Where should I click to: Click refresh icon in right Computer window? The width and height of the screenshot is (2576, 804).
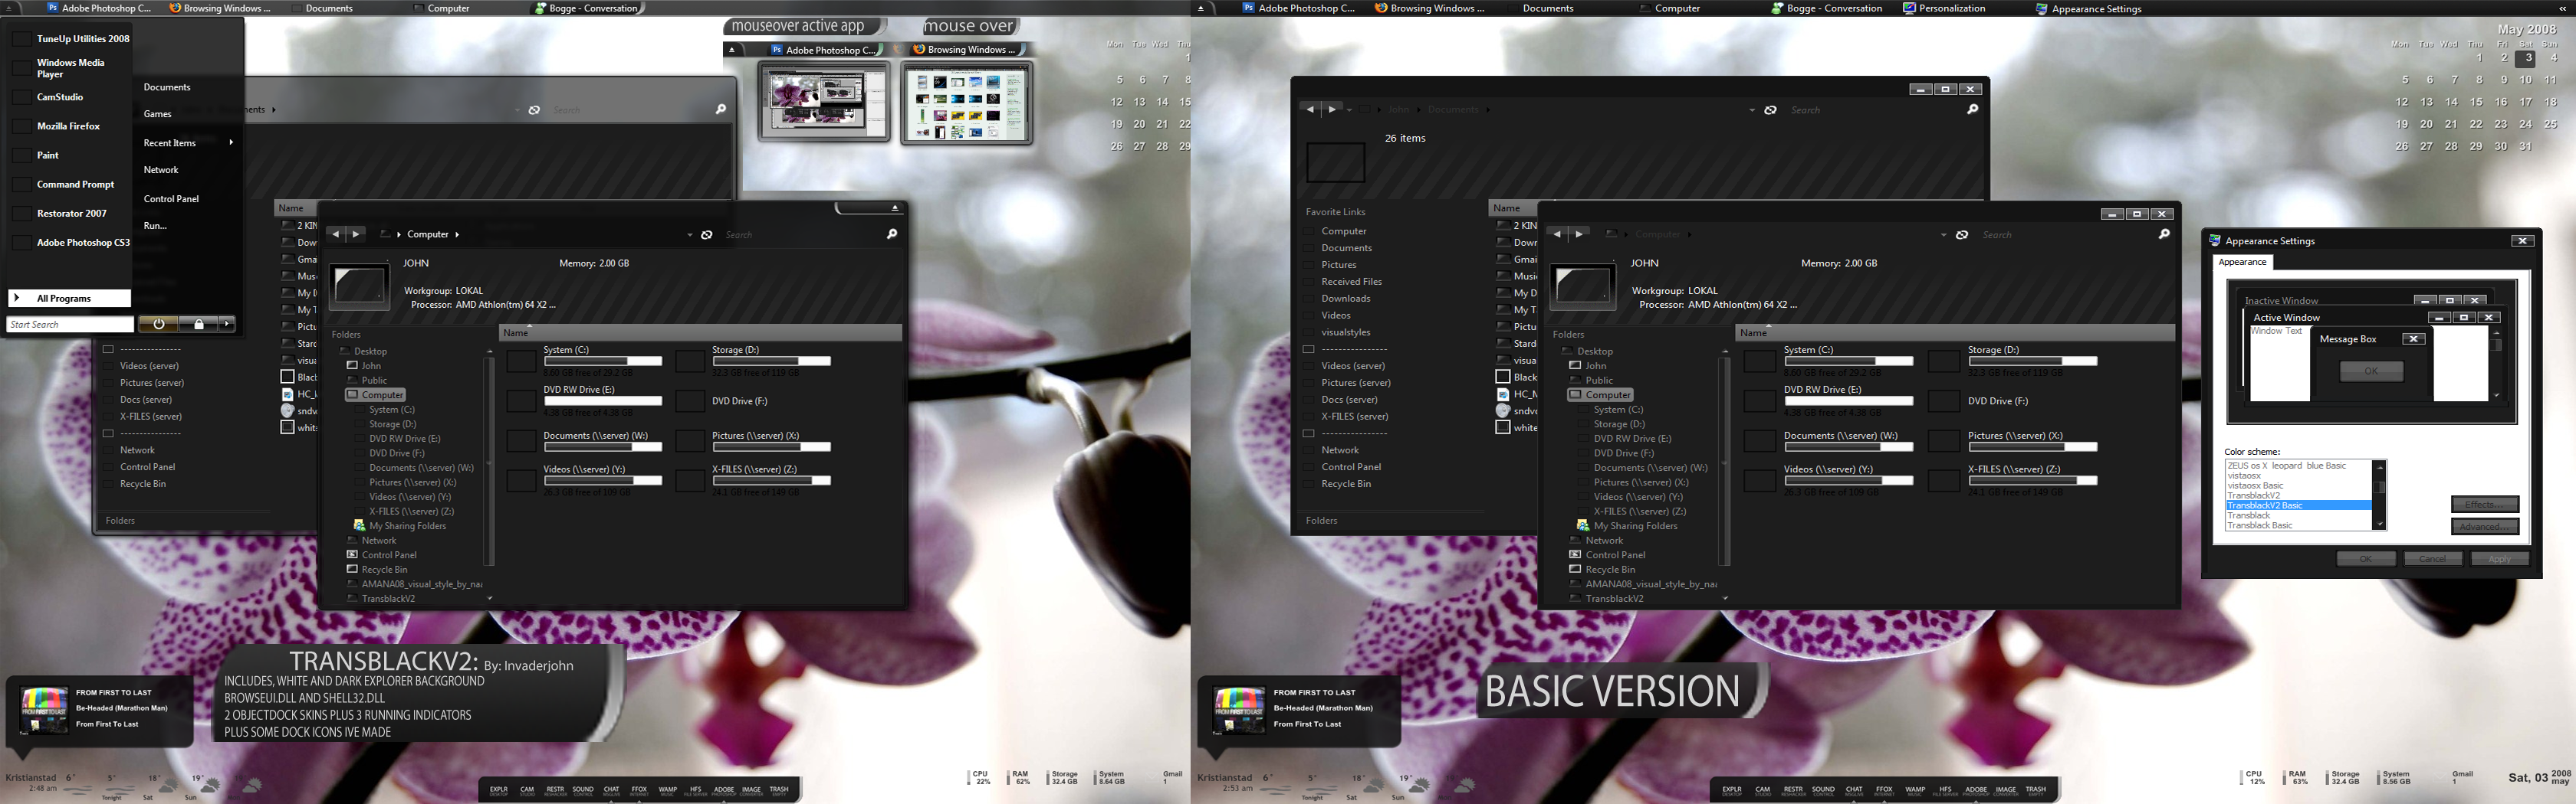pos(1962,235)
